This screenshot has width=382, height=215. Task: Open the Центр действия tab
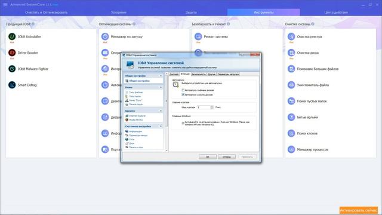point(336,12)
